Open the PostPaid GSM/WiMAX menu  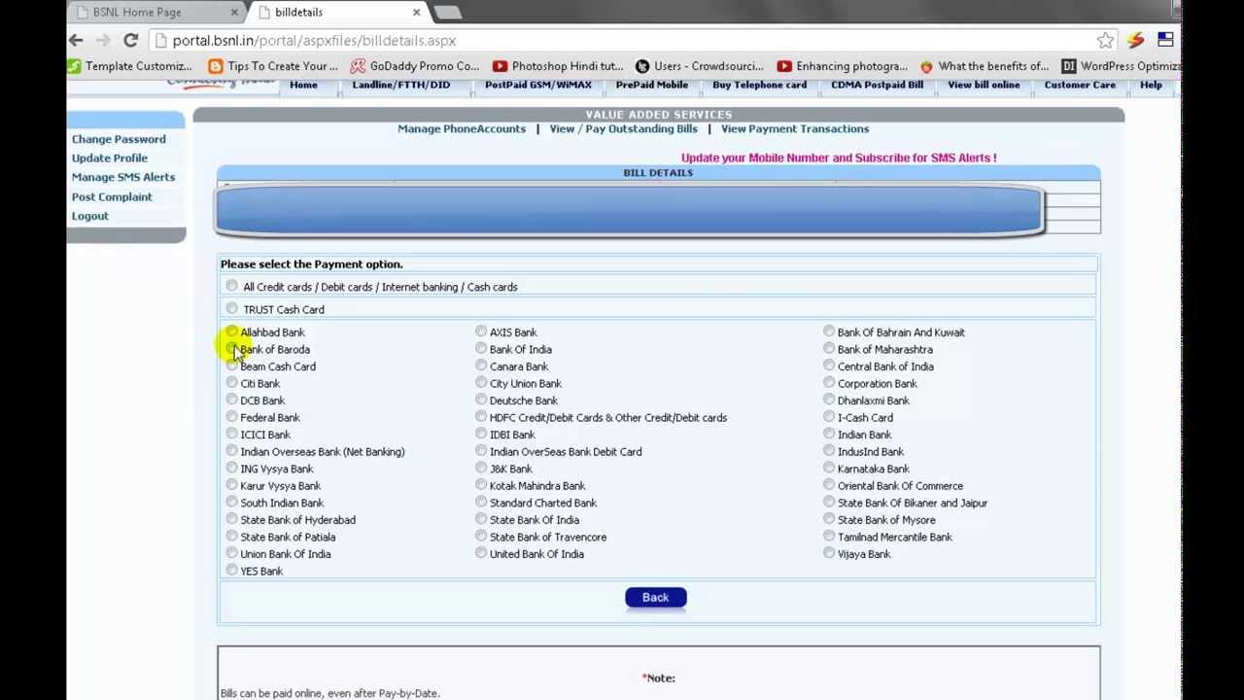538,85
